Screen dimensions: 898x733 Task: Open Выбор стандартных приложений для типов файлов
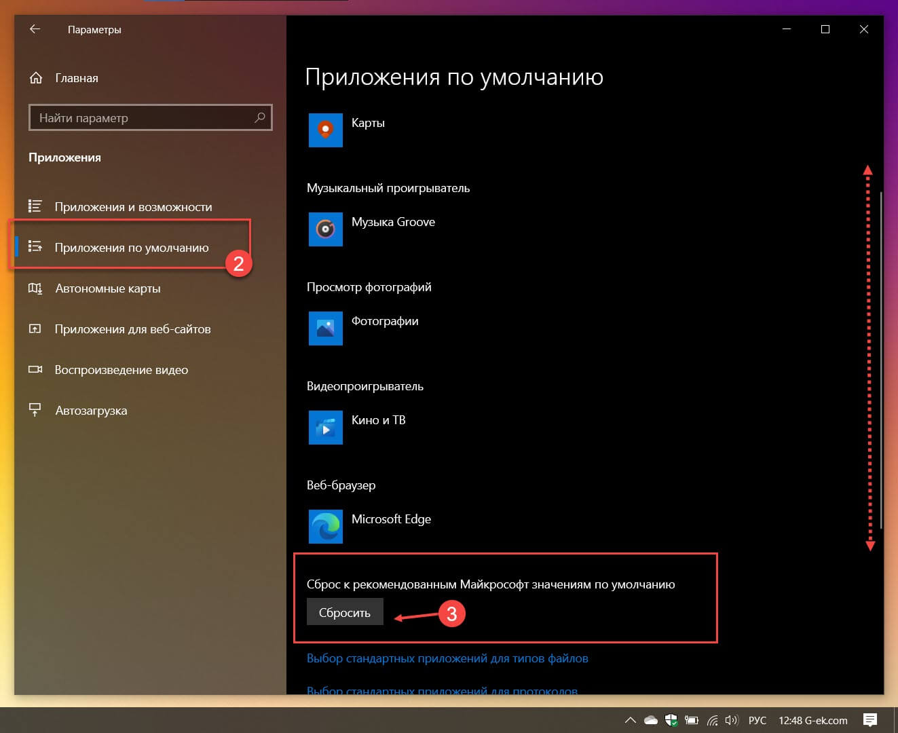tap(447, 658)
